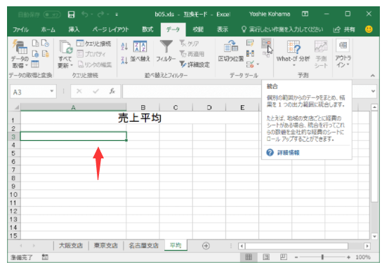The width and height of the screenshot is (382, 267).
Task: Switch to Formulas (数式) tab
Action: (x=147, y=29)
